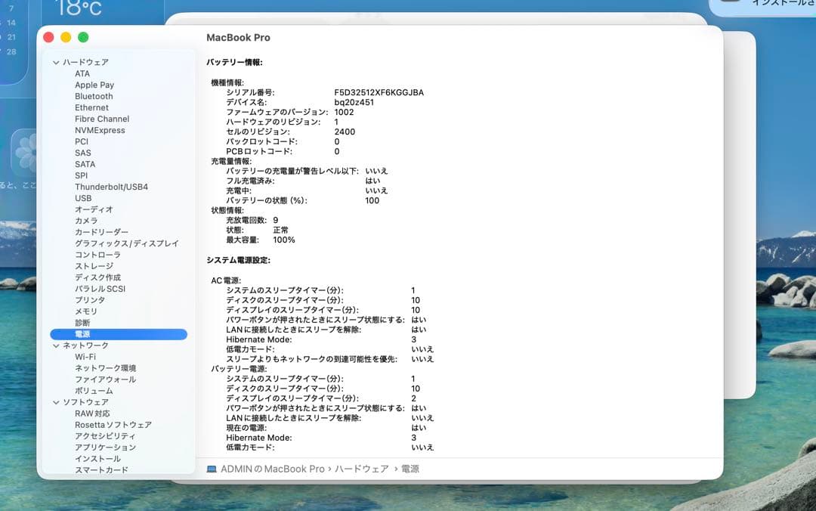The height and width of the screenshot is (511, 816).
Task: Select USB in the hardware list
Action: tap(83, 199)
